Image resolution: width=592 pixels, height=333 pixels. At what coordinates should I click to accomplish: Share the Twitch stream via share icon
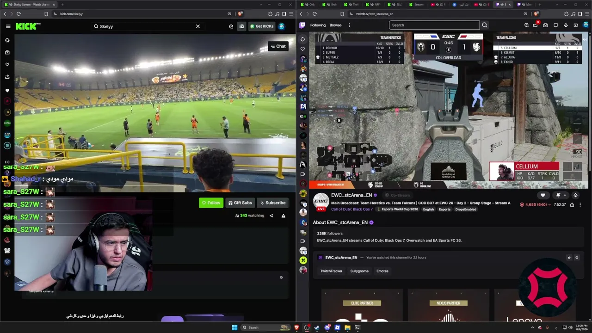pos(572,204)
